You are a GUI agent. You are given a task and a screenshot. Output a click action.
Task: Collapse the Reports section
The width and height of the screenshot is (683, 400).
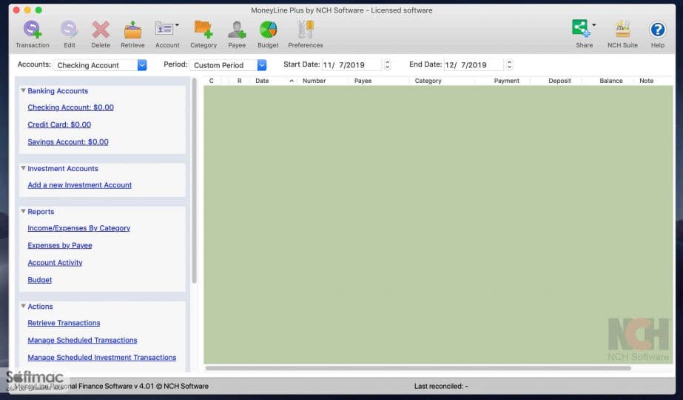(23, 212)
